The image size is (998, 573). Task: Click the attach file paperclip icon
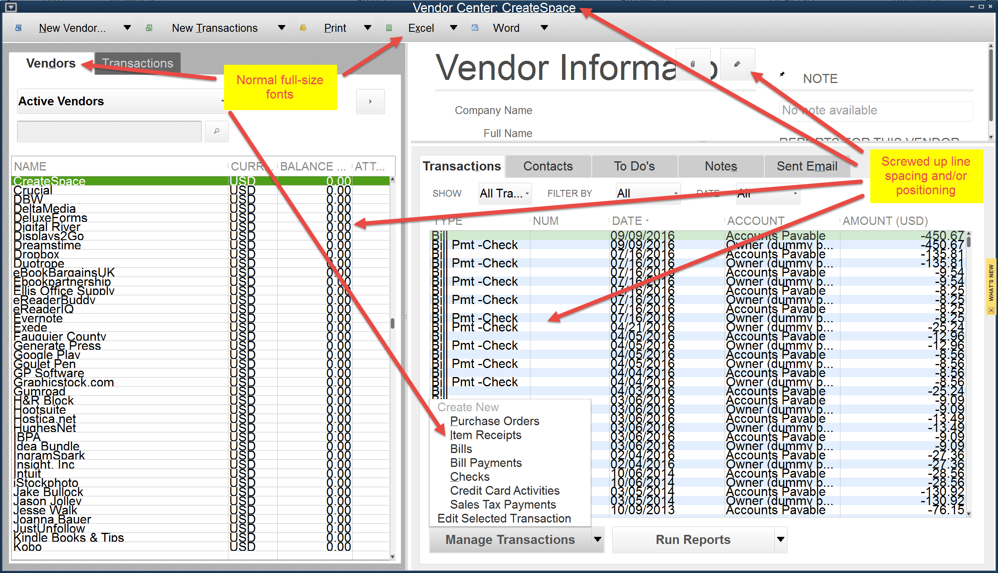pos(693,64)
